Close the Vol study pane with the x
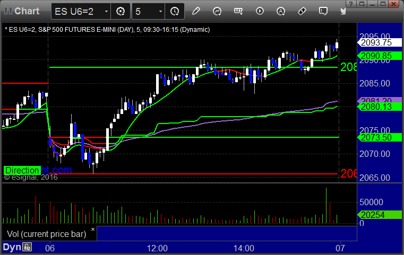The height and width of the screenshot is (255, 404). tap(93, 229)
